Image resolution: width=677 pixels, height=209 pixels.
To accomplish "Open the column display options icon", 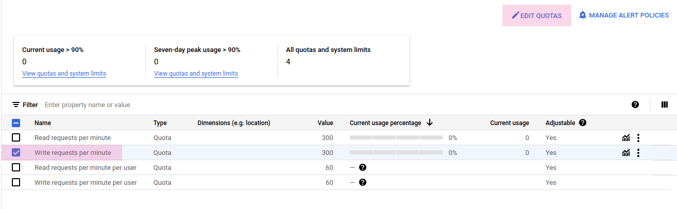I will pyautogui.click(x=665, y=105).
